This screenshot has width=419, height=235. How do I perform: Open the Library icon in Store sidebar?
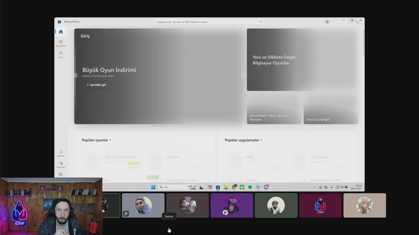point(61,175)
